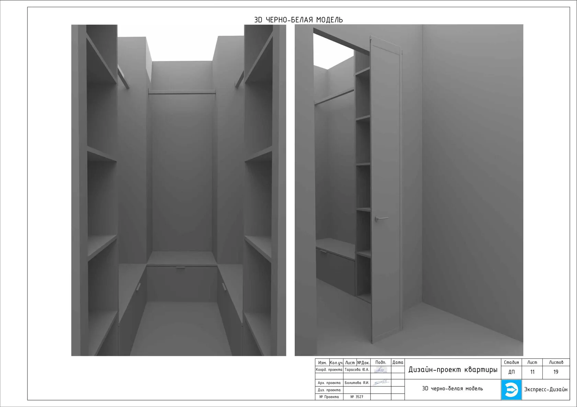577x407 pixels.
Task: Click the project number № 3527 cell
Action: click(357, 397)
